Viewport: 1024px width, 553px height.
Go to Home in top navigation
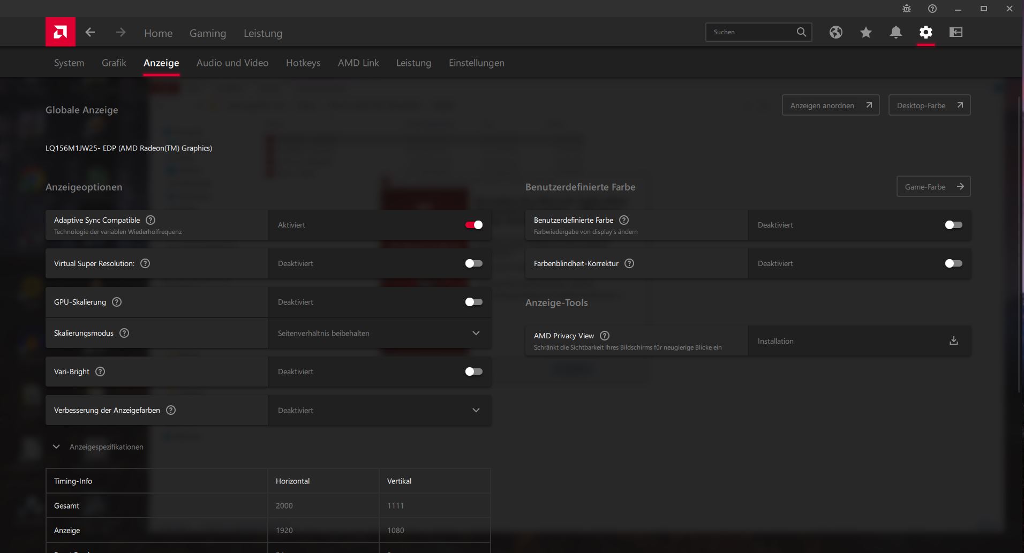[159, 33]
